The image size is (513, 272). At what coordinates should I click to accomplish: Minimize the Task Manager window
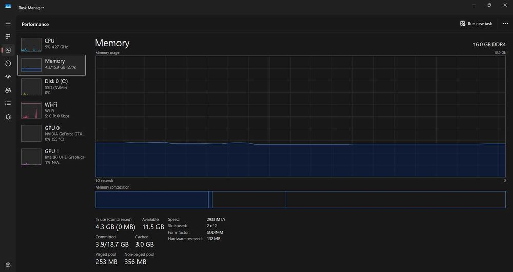click(474, 5)
